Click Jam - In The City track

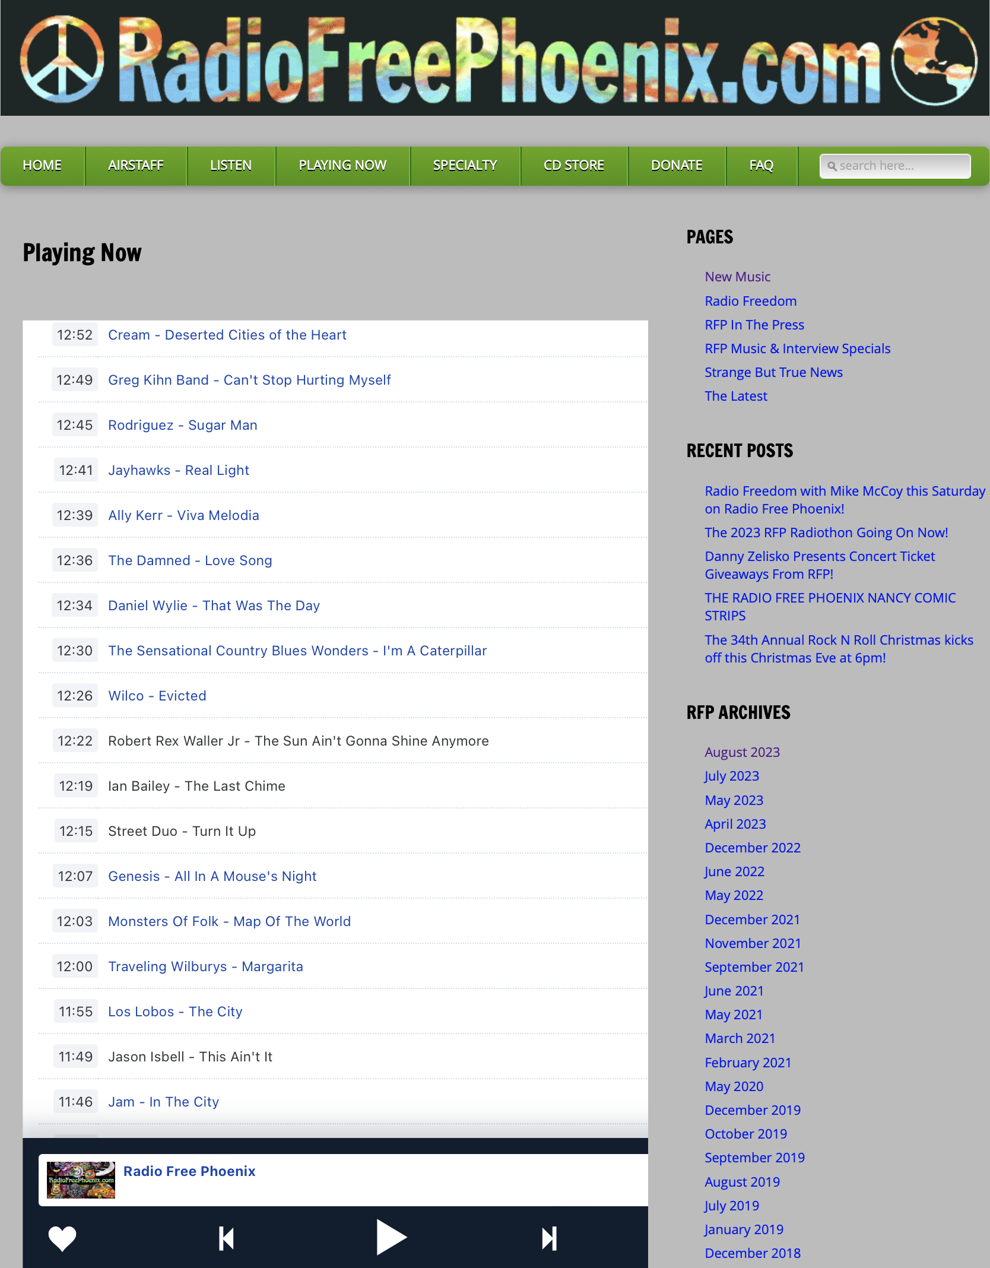pos(164,1102)
